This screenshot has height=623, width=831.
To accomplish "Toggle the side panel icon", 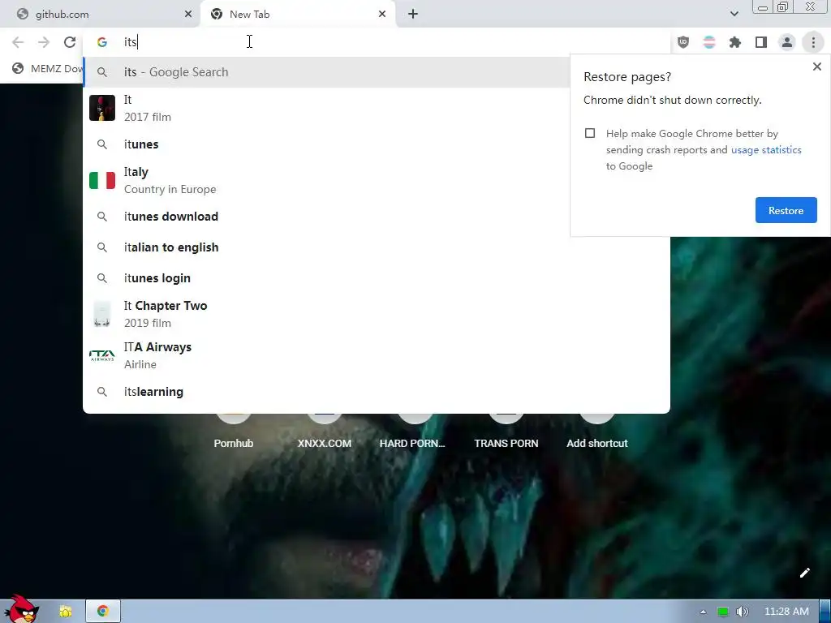I will click(x=761, y=42).
